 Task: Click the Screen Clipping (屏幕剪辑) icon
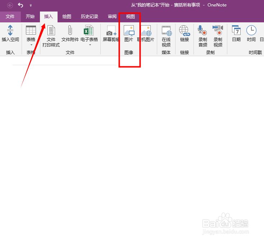(111, 31)
